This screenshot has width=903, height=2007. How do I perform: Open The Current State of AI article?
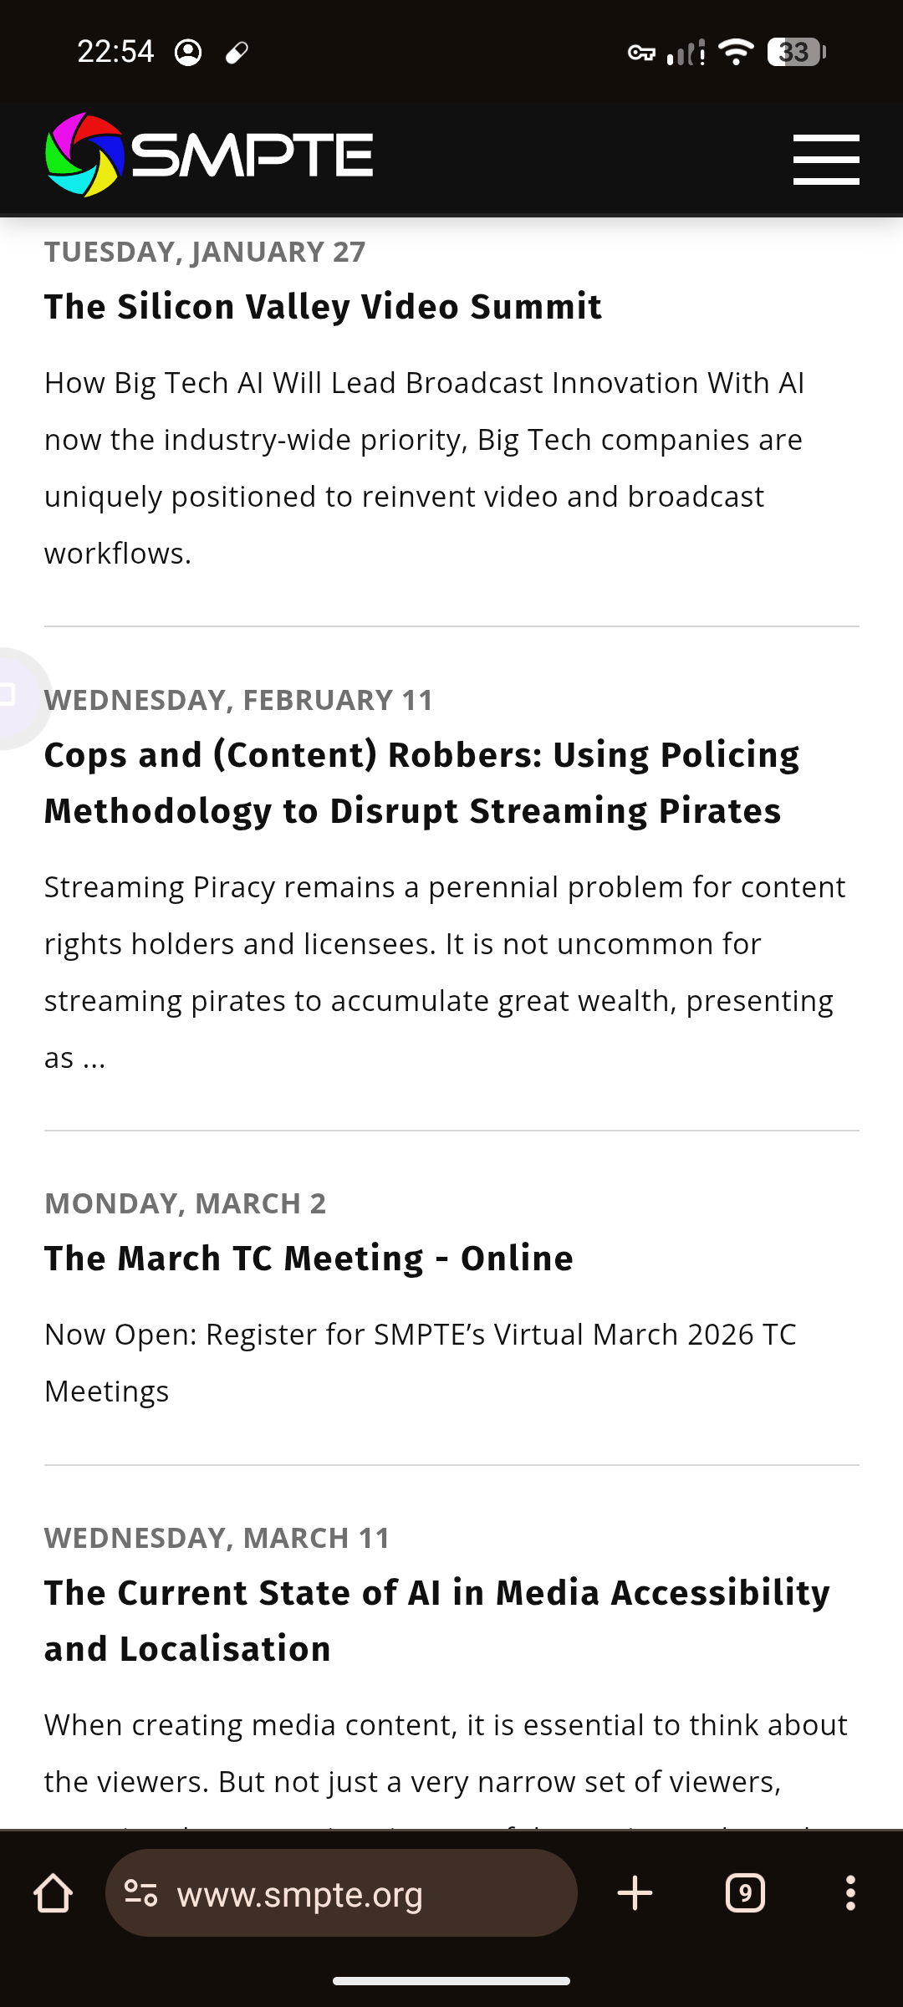pyautogui.click(x=436, y=1620)
